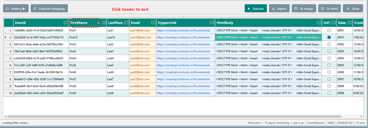
Task: Click the 00:00:00.534 elapsed time
Action: pos(345,123)
